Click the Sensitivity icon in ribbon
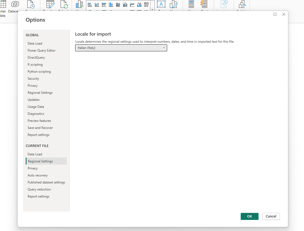Image resolution: width=304 pixels, height=231 pixels. tap(224, 4)
